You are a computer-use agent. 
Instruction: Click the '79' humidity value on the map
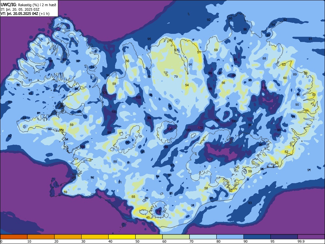176,76
